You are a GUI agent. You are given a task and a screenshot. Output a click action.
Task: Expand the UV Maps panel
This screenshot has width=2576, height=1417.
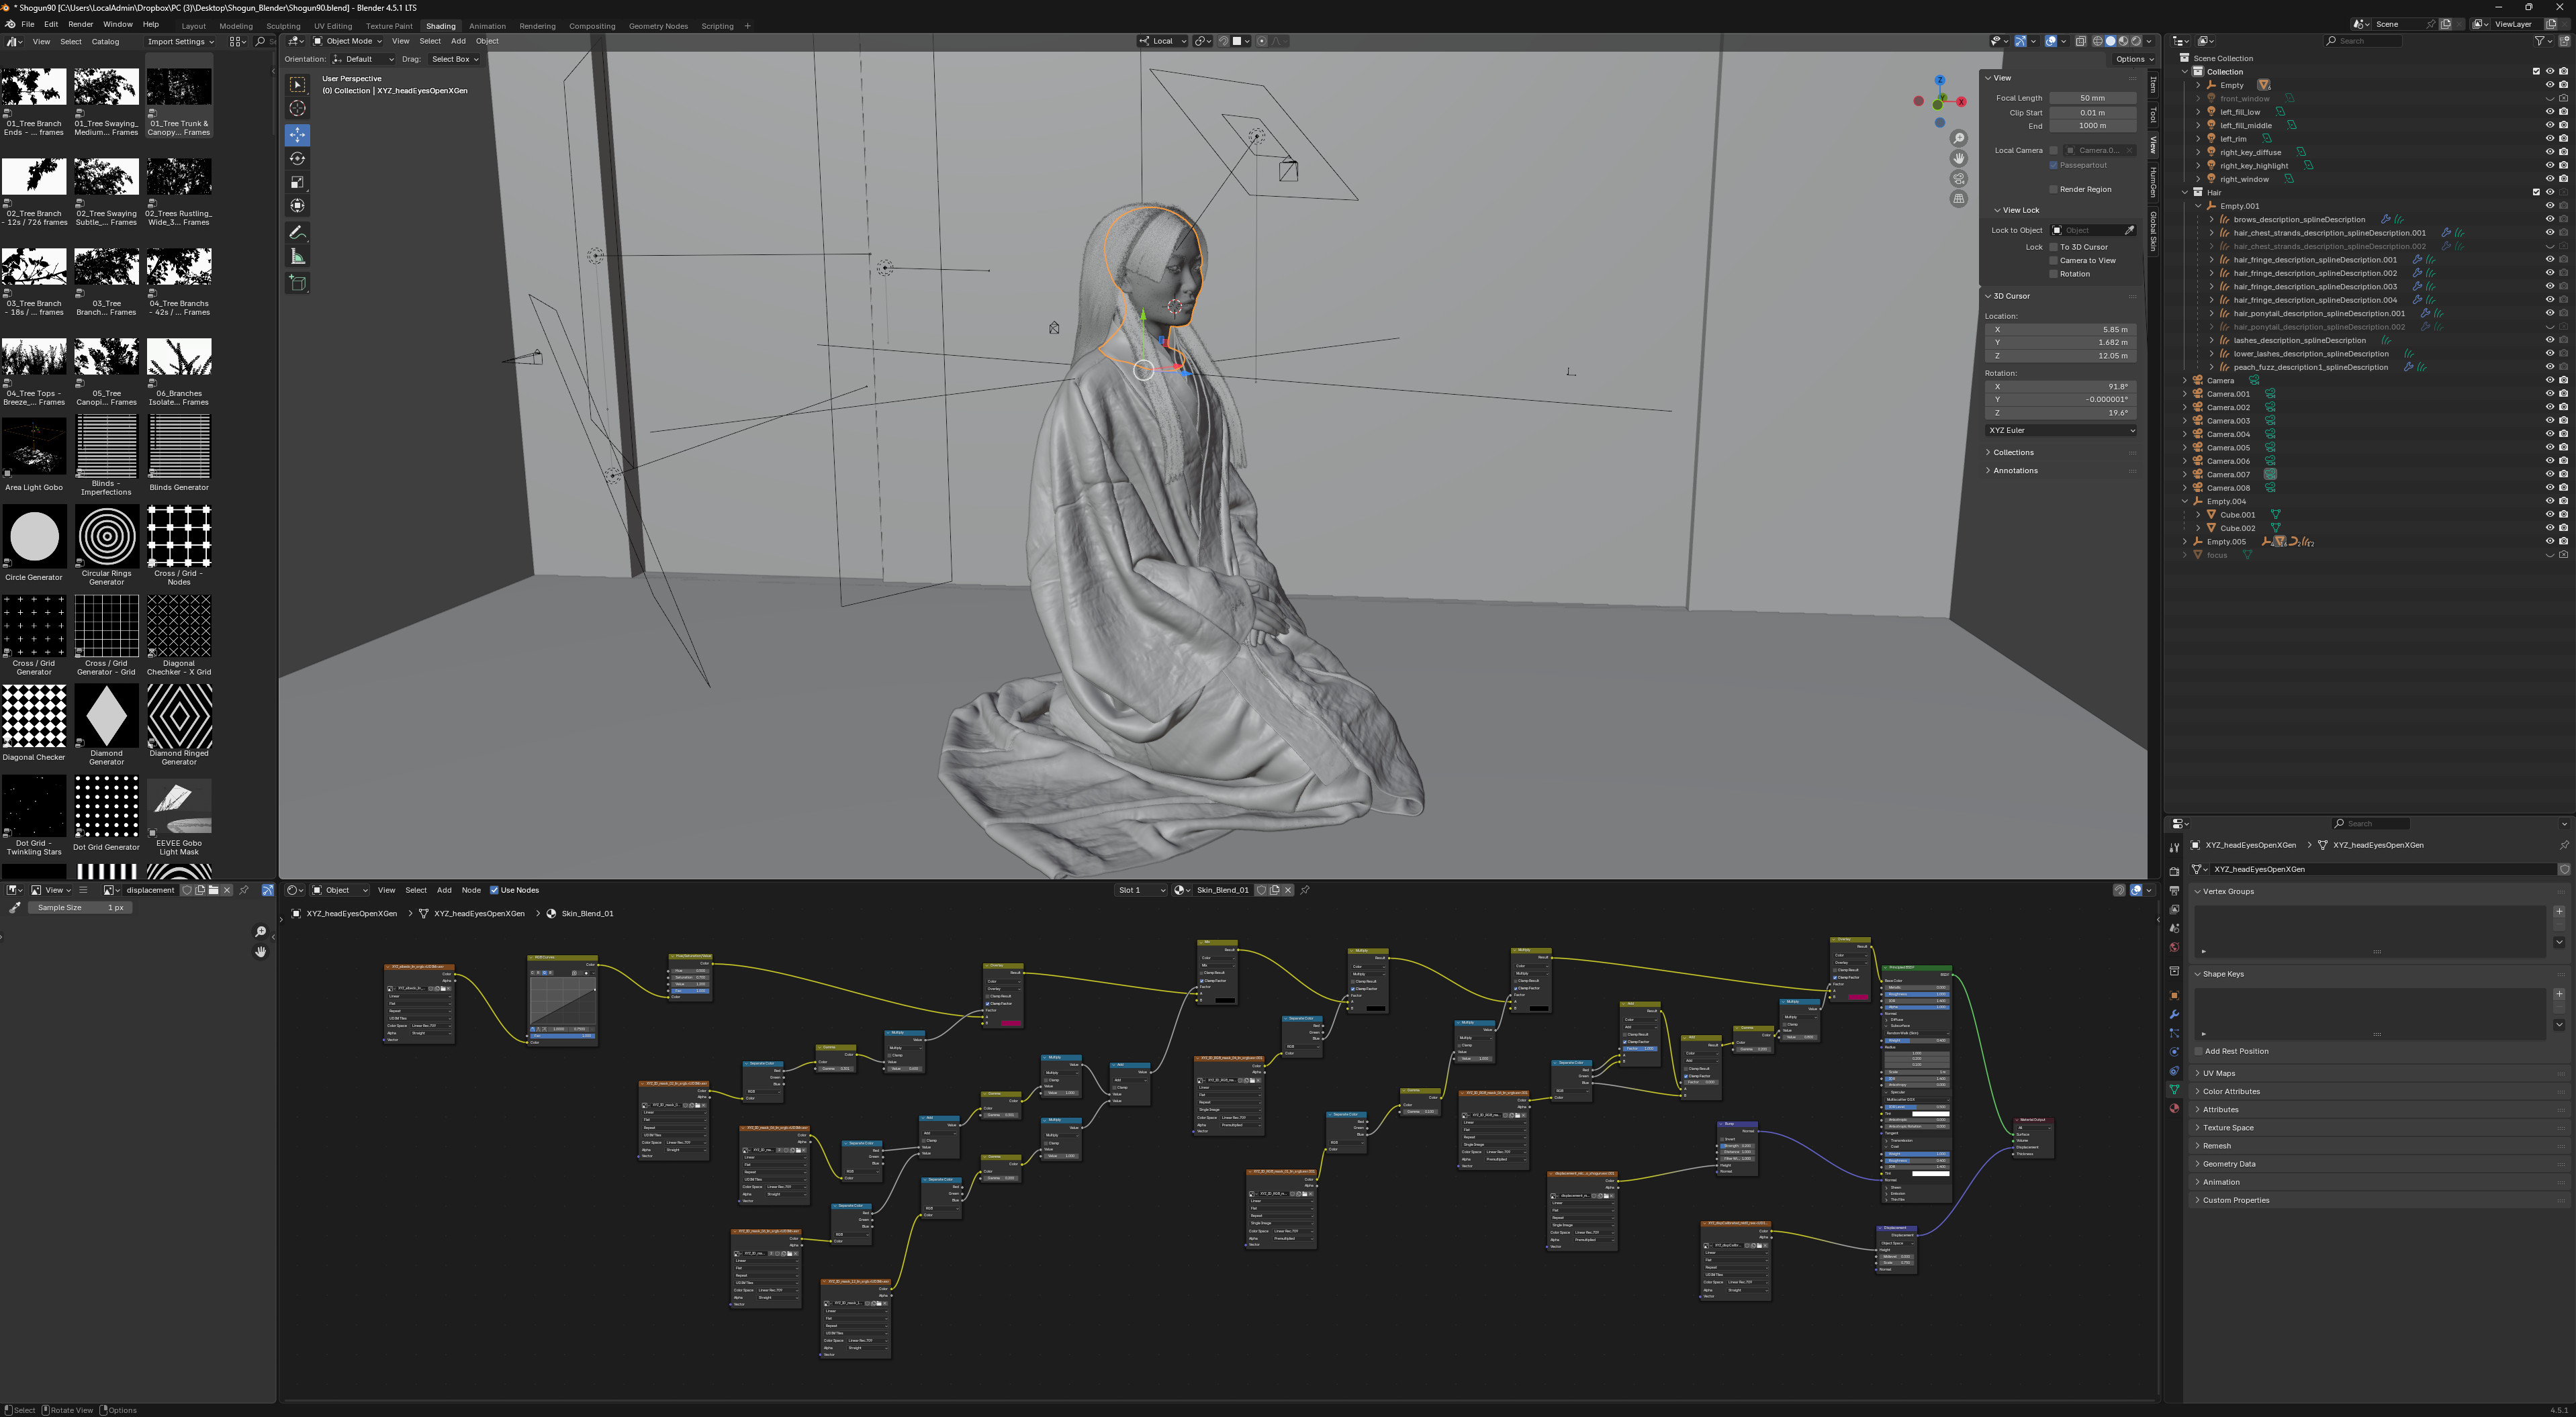[2218, 1073]
